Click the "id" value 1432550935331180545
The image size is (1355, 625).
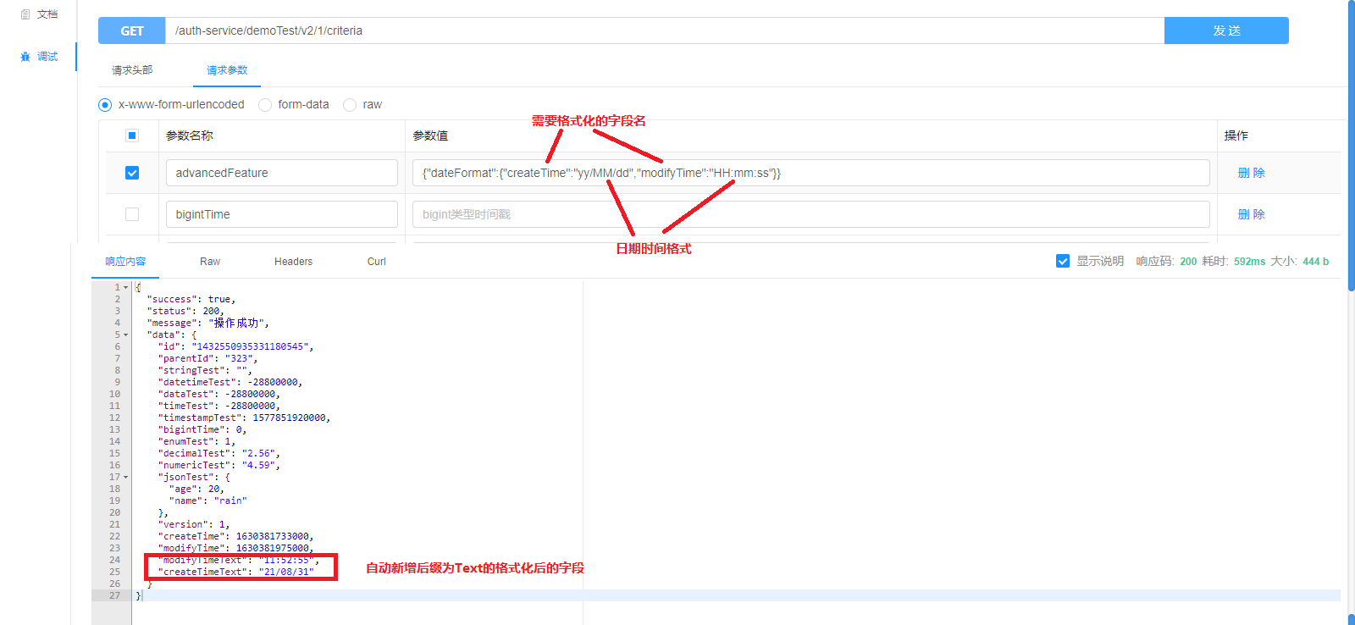[x=252, y=346]
